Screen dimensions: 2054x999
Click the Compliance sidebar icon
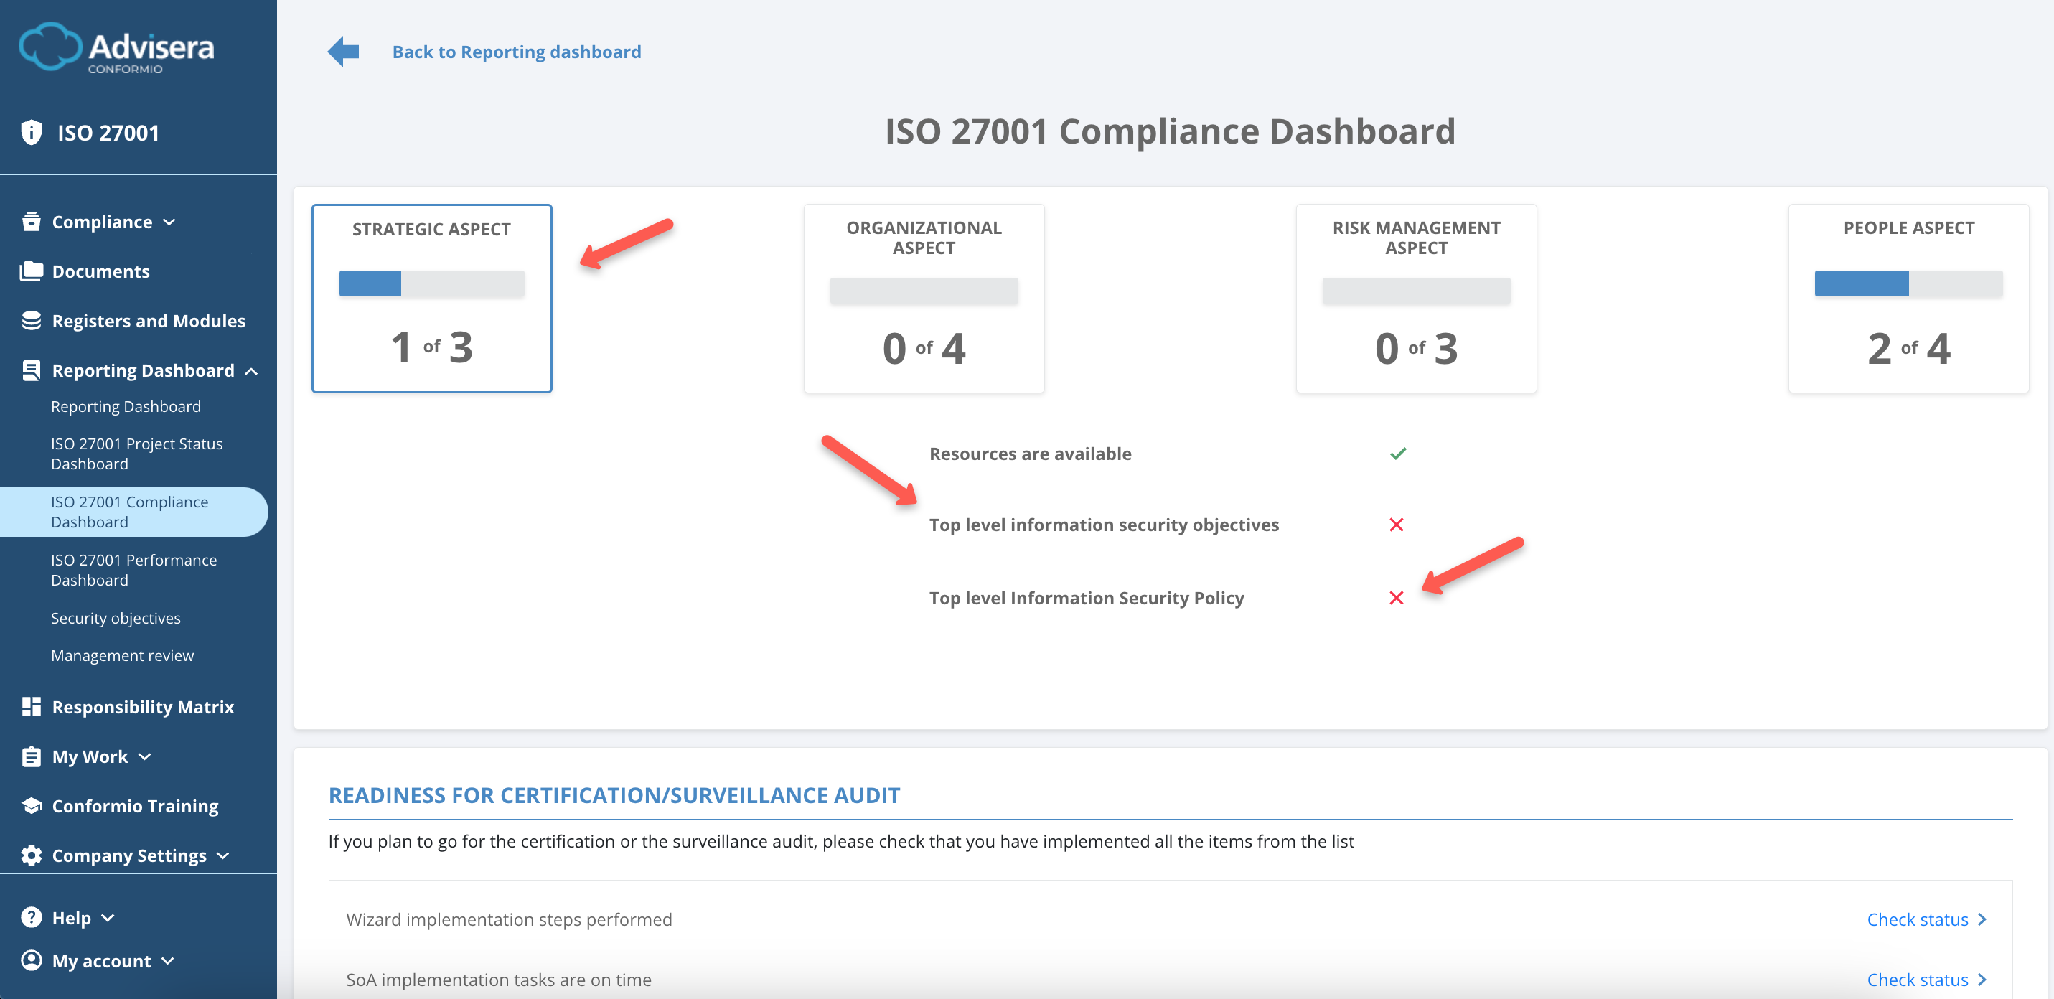(x=30, y=221)
